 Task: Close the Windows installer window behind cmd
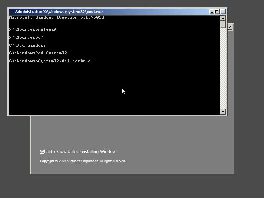[230, 27]
